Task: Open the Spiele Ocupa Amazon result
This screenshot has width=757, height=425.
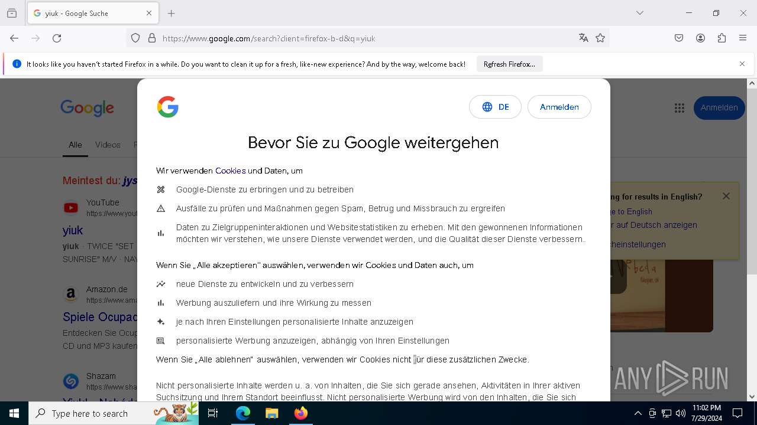Action: click(x=100, y=317)
